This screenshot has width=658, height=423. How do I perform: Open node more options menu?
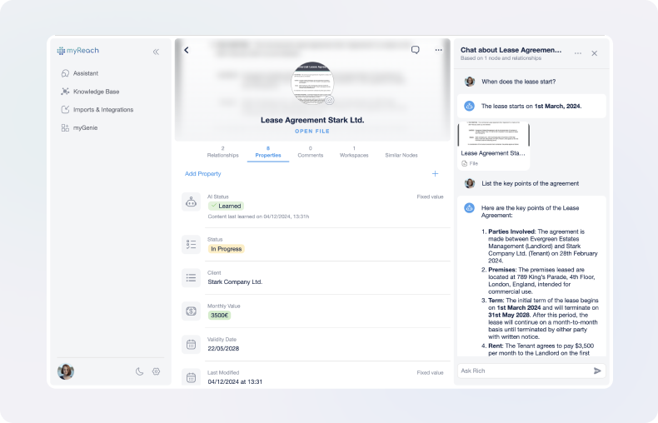coord(438,50)
